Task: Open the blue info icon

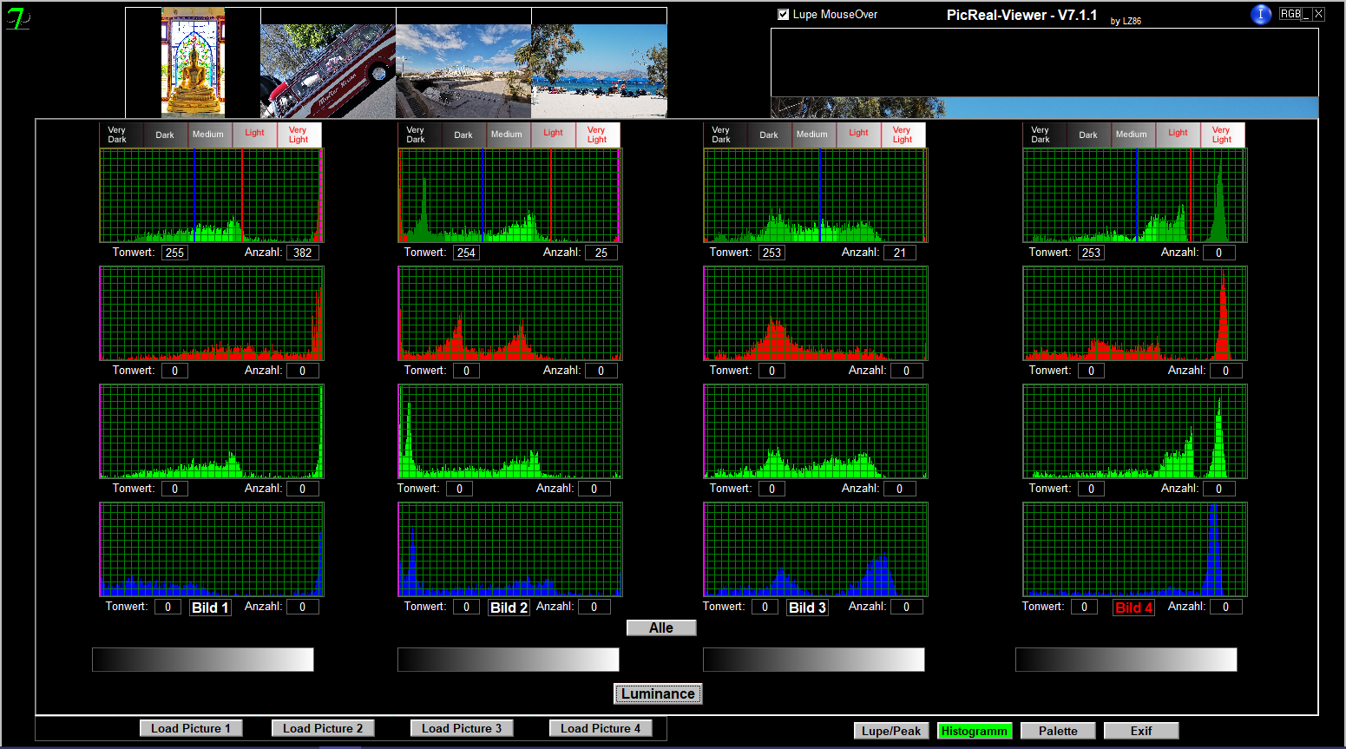Action: [1261, 14]
